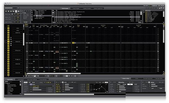
Task: Click the Record transport button
Action: [x=14, y=11]
